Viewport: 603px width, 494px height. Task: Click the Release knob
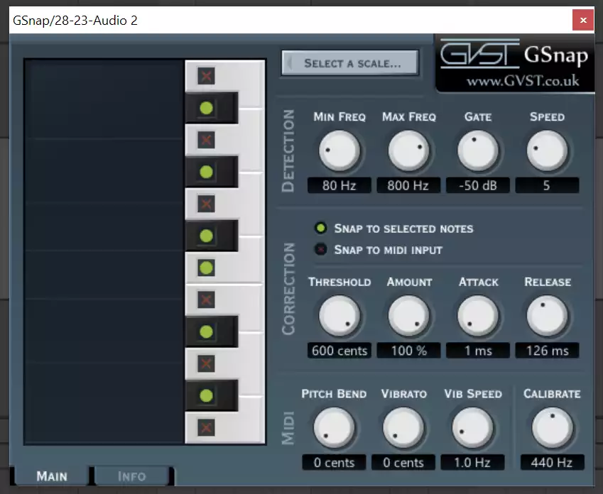547,316
